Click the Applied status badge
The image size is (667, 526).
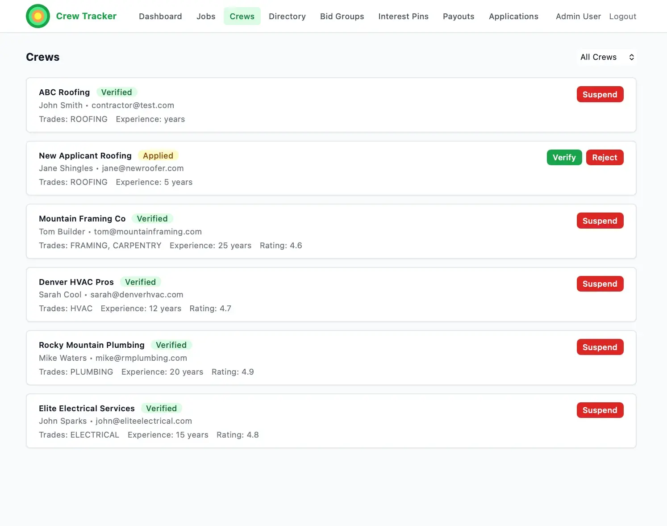[158, 155]
